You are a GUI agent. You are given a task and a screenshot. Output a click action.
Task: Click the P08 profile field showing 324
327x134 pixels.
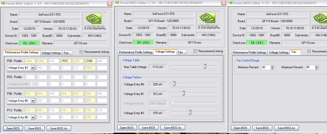[x=90, y=94]
